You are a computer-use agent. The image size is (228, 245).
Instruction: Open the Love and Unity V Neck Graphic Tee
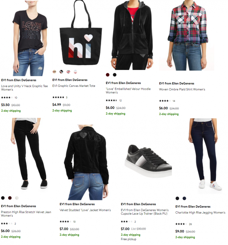coord(24,88)
